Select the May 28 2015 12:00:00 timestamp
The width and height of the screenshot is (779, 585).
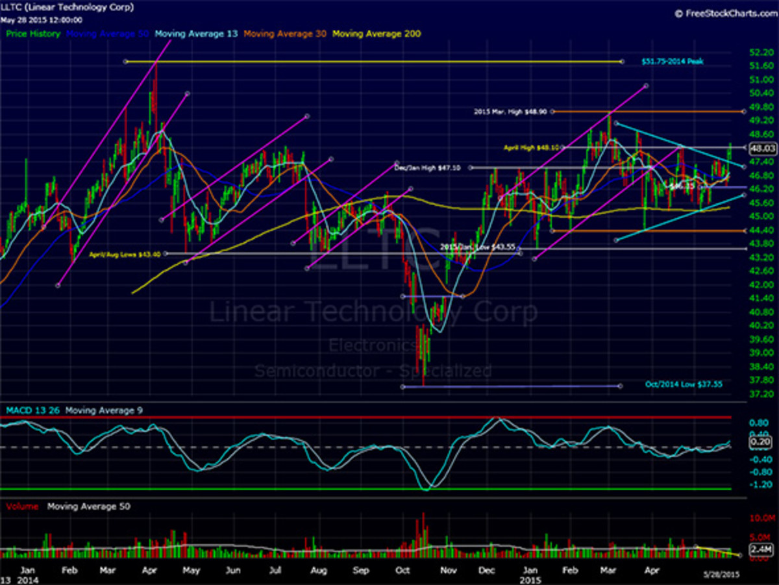[x=40, y=20]
